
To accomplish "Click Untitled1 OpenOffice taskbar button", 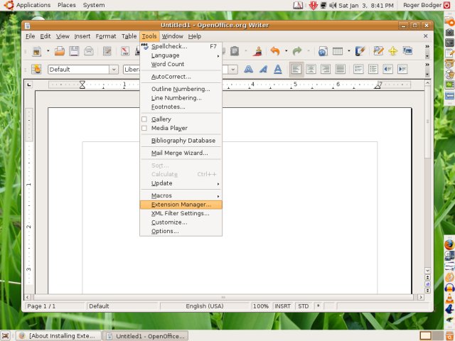I will point(146,336).
